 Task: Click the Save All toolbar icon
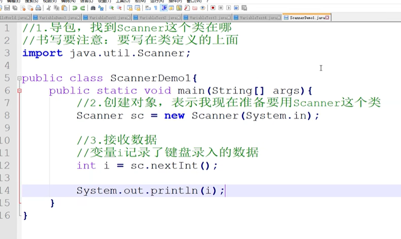click(x=15, y=8)
